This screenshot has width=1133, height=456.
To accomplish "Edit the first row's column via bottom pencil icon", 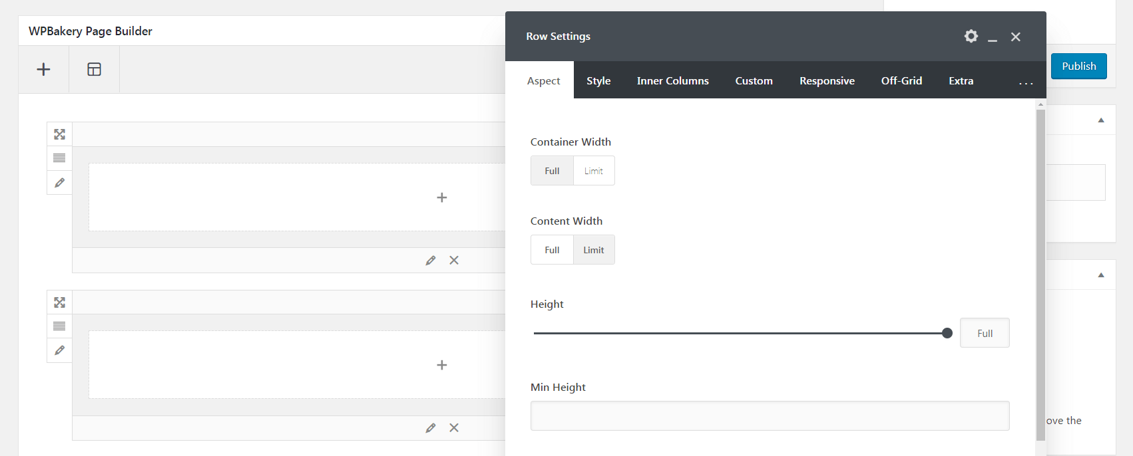I will pos(431,261).
